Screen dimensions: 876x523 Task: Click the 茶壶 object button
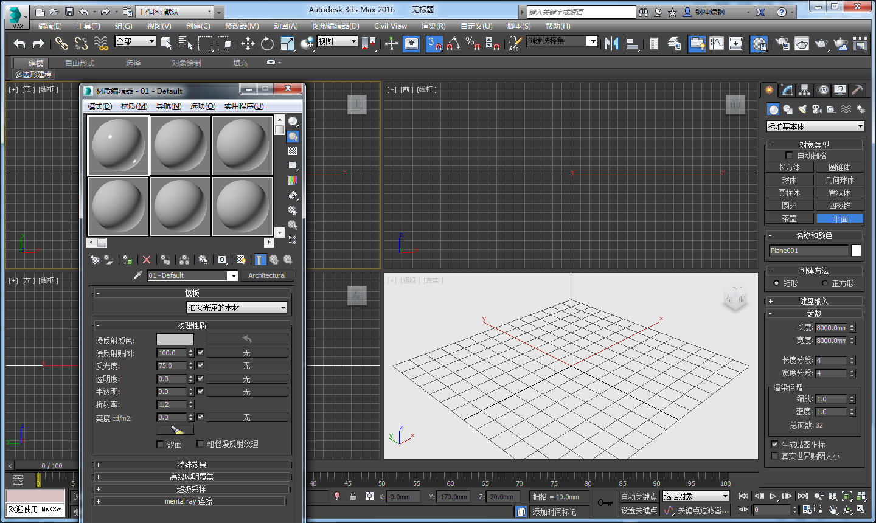coord(789,218)
